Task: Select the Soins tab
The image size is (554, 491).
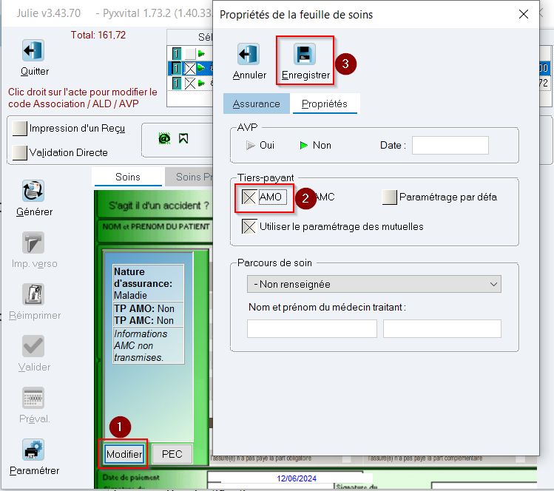Action: [128, 177]
